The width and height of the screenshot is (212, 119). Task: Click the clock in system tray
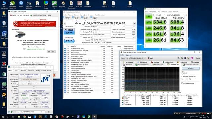click(x=202, y=117)
